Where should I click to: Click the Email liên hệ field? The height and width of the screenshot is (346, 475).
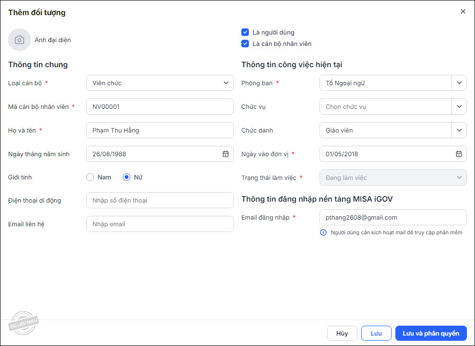160,224
